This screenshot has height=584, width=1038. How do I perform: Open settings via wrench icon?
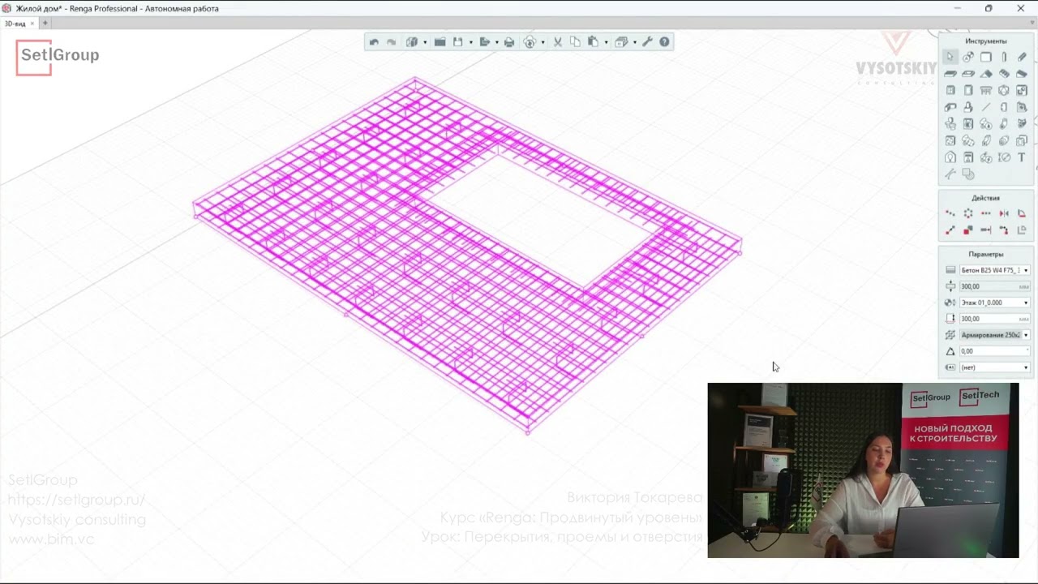647,42
